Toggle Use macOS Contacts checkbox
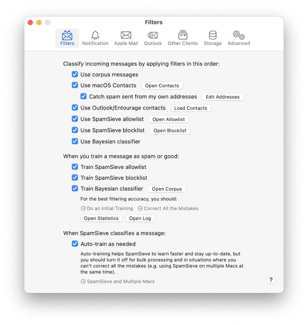Screen dimensions: 308x325 click(75, 85)
